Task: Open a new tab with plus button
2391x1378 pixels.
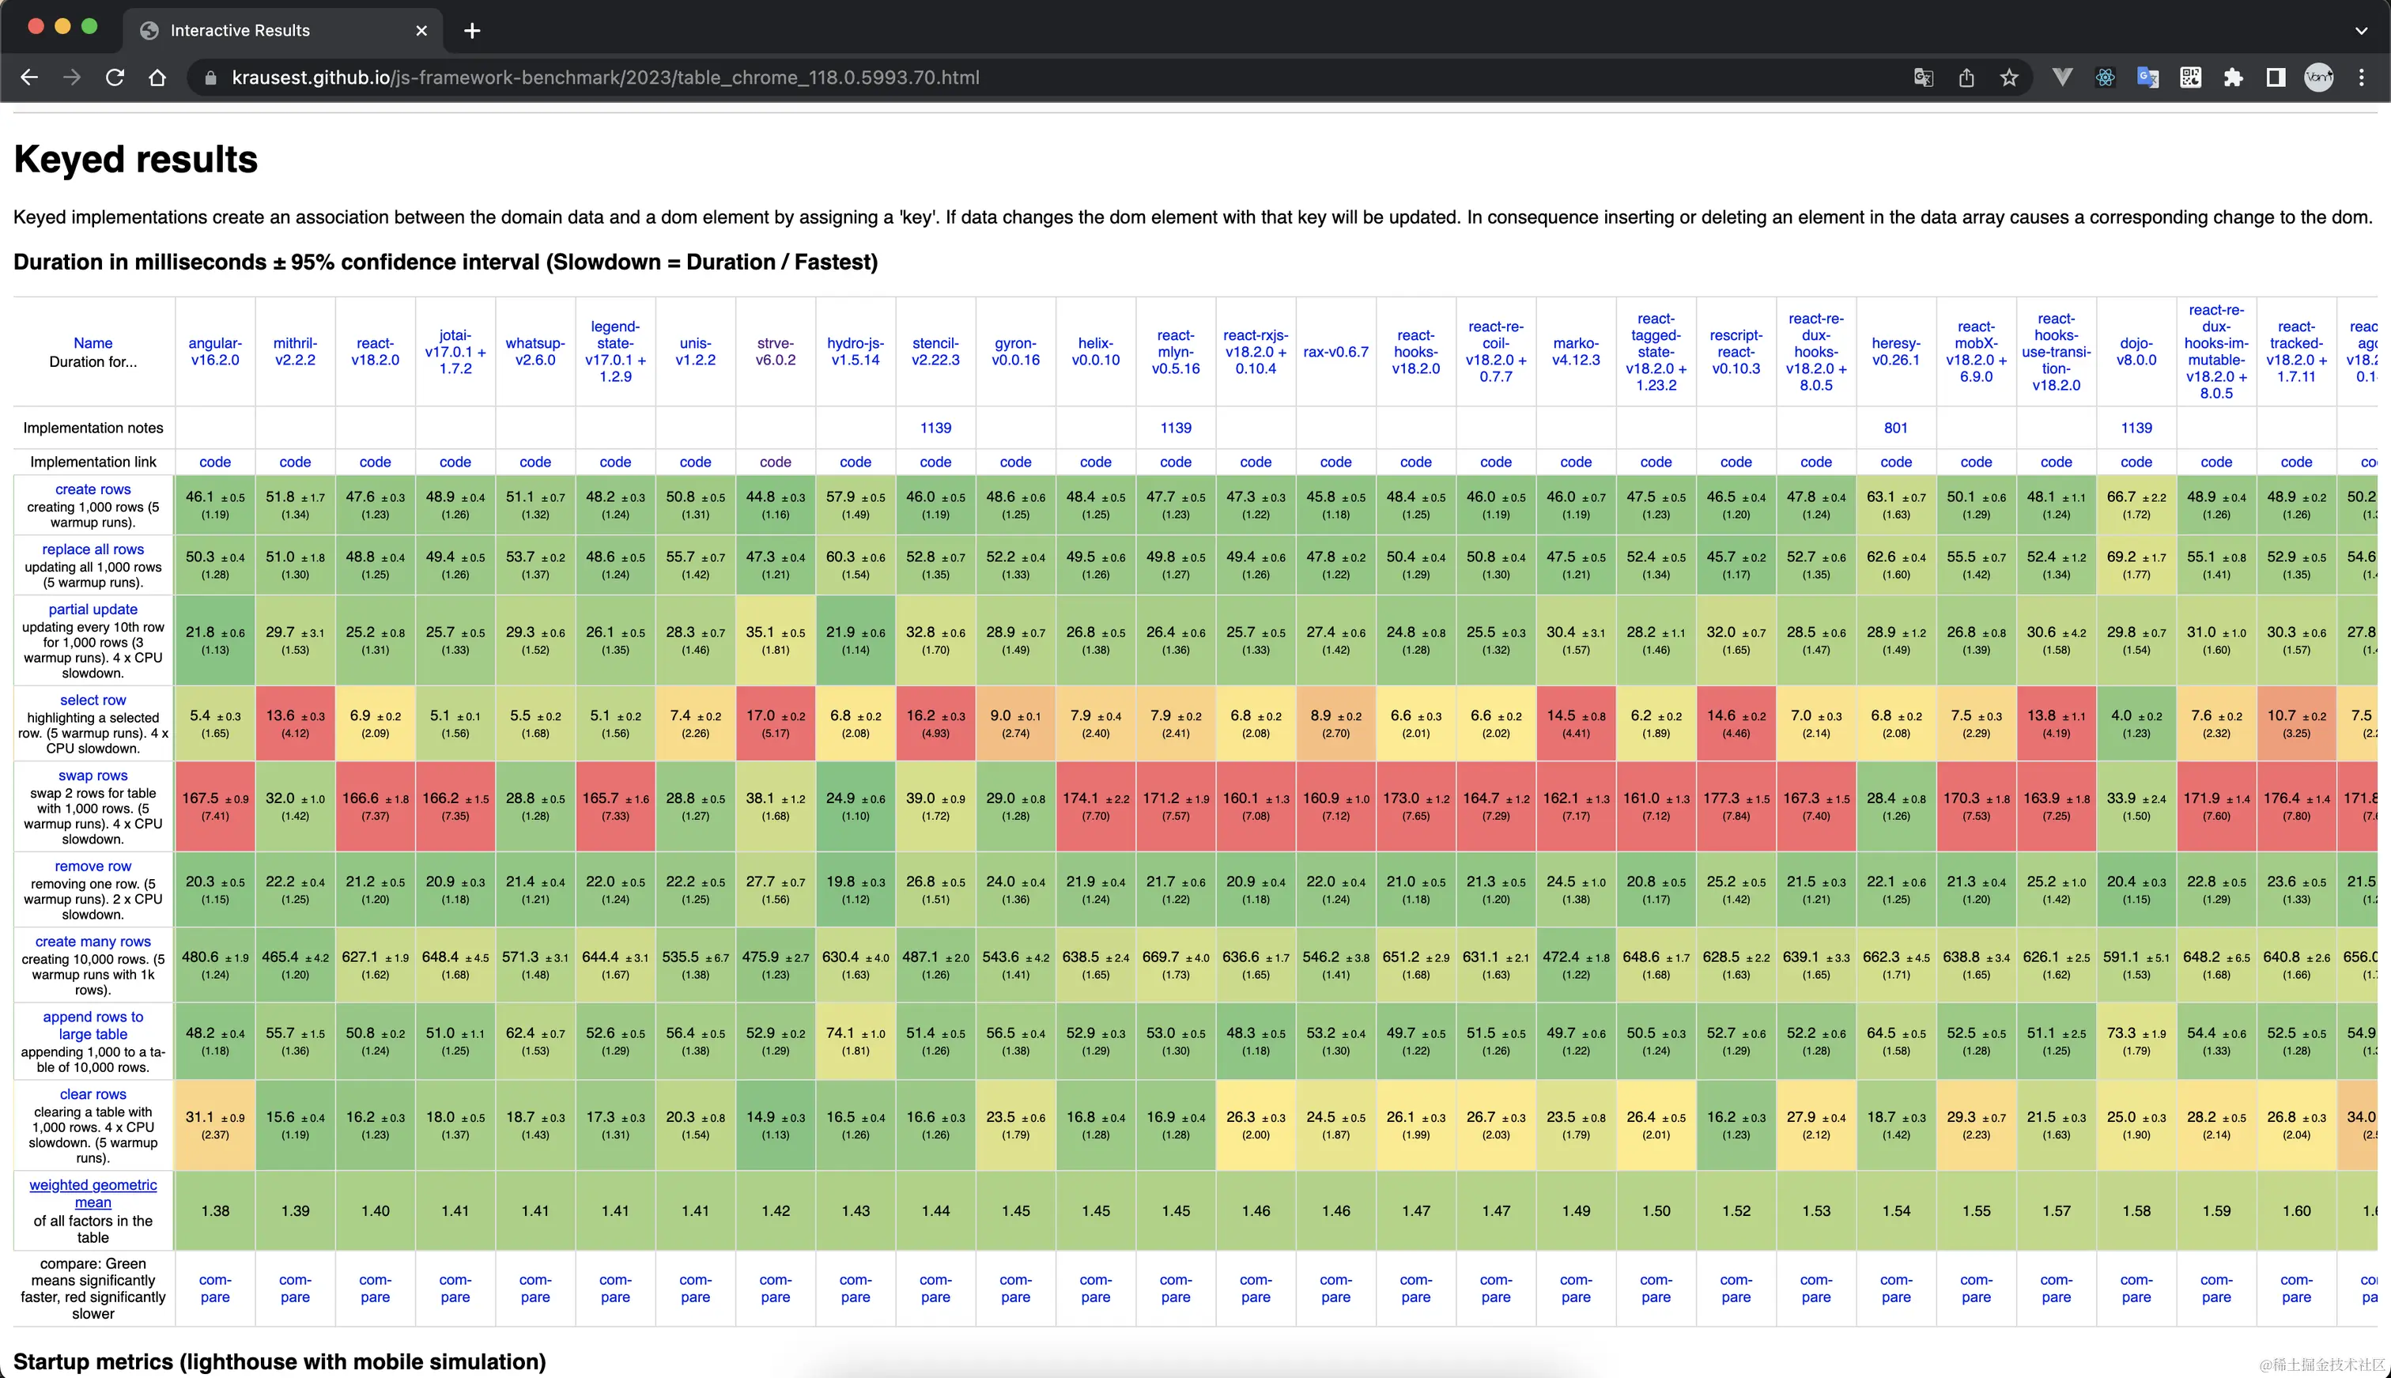Action: point(472,30)
